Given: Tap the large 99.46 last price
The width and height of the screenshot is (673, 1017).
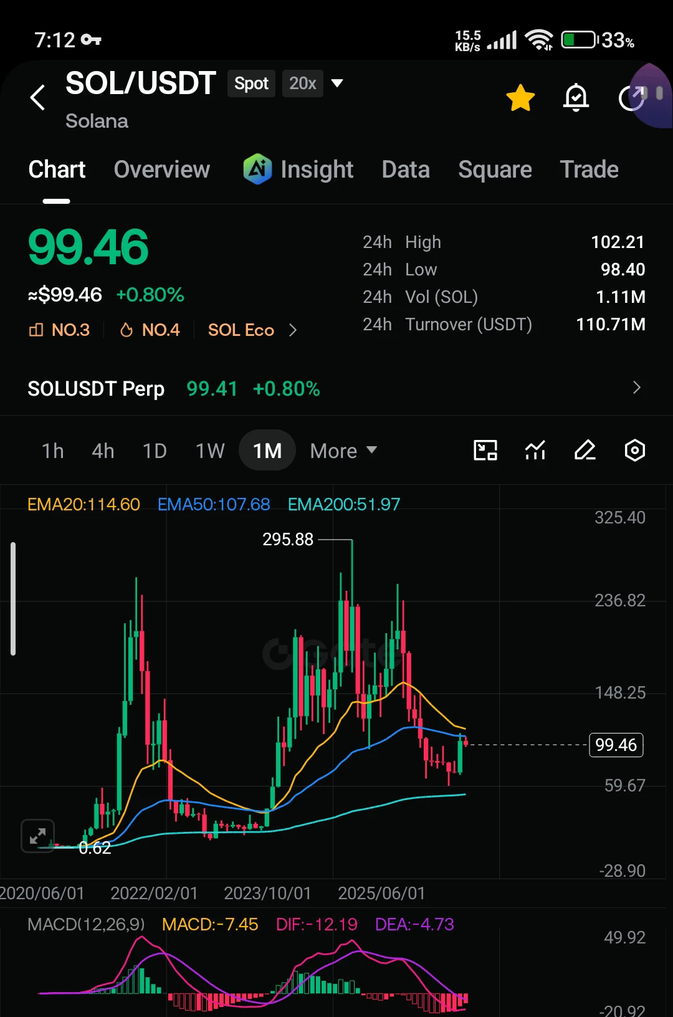Looking at the screenshot, I should point(88,247).
